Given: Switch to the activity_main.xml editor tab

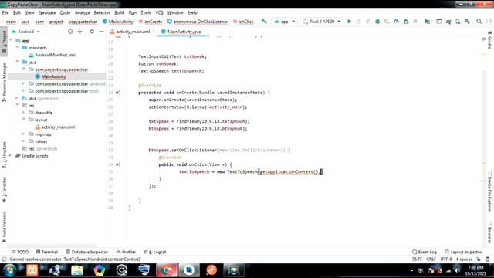Looking at the screenshot, I should pyautogui.click(x=133, y=32).
